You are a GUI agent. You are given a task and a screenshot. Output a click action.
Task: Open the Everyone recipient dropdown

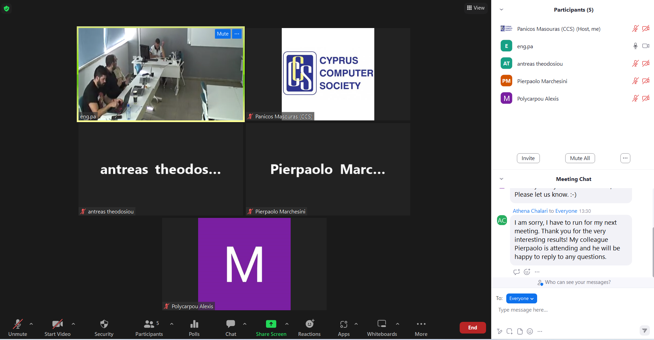[x=521, y=298]
